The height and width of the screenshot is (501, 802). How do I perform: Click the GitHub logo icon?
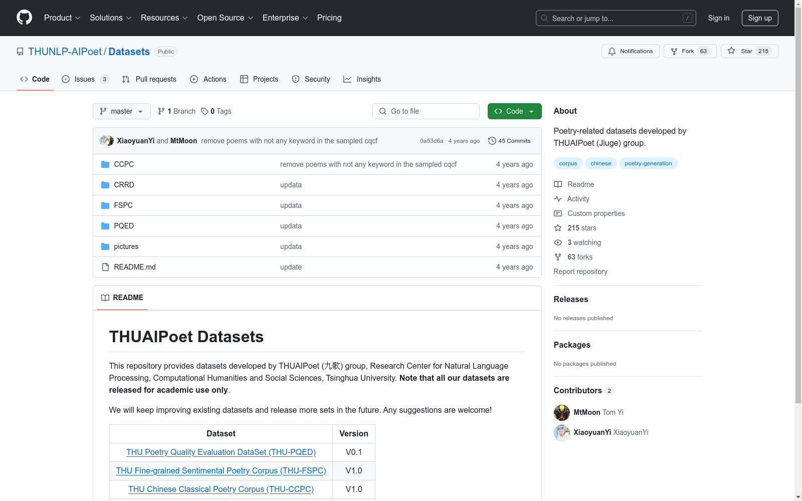(24, 18)
